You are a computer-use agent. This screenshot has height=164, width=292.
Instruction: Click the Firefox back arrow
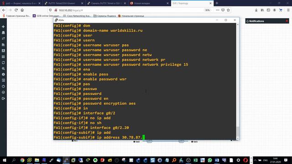tap(4, 10)
